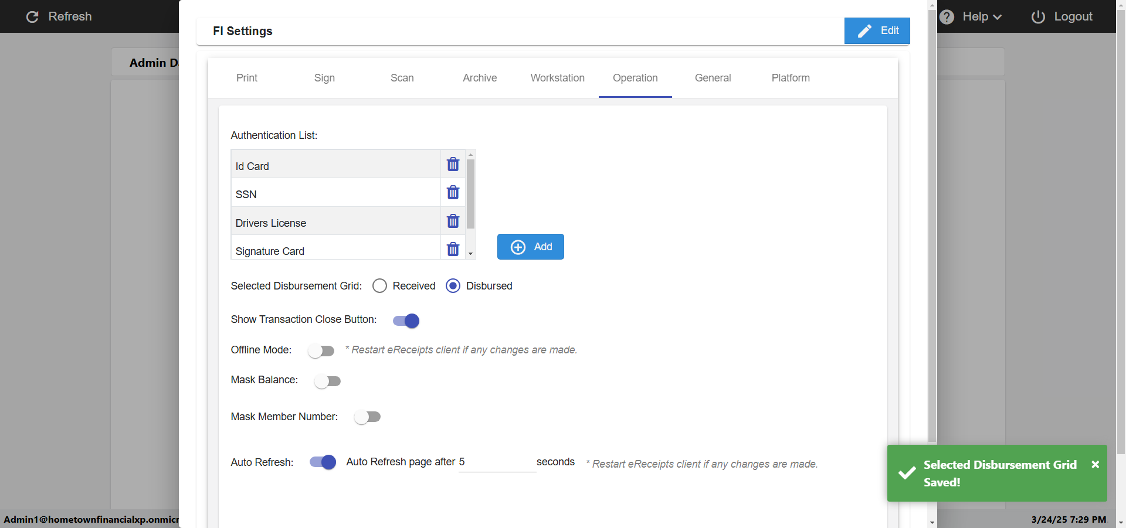Screen dimensions: 1126x528
Task: Add a new authentication list item
Action: 531,247
